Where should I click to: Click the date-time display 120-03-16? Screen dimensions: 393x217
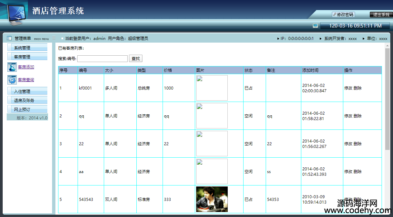(355, 26)
